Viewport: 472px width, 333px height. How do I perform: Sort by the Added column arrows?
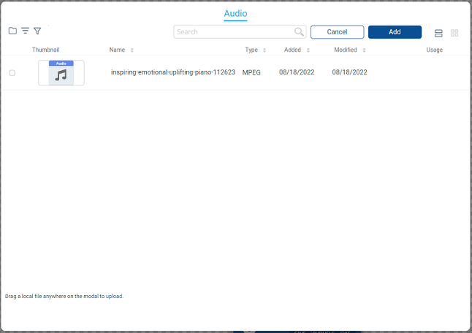[308, 50]
